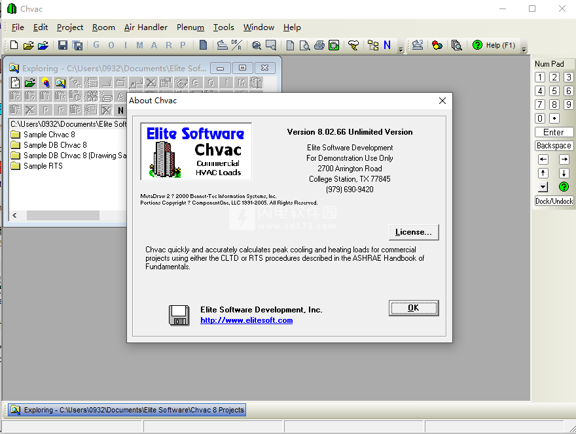The height and width of the screenshot is (434, 576).
Task: Click the green question mark on Num Pad
Action: tap(564, 187)
